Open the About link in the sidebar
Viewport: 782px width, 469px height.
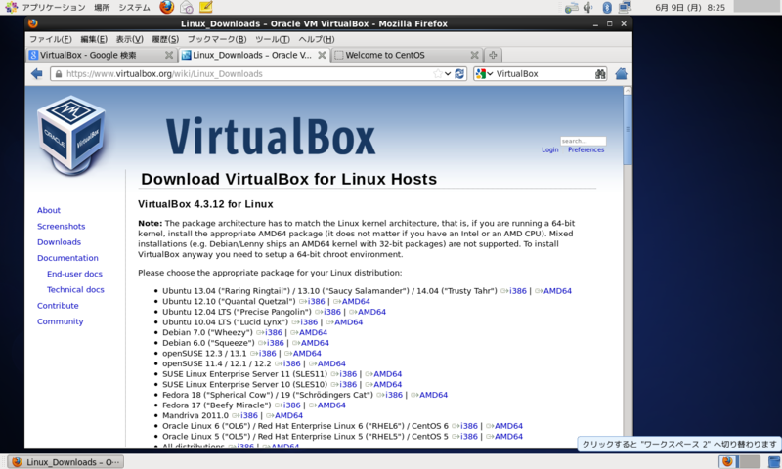coord(48,210)
